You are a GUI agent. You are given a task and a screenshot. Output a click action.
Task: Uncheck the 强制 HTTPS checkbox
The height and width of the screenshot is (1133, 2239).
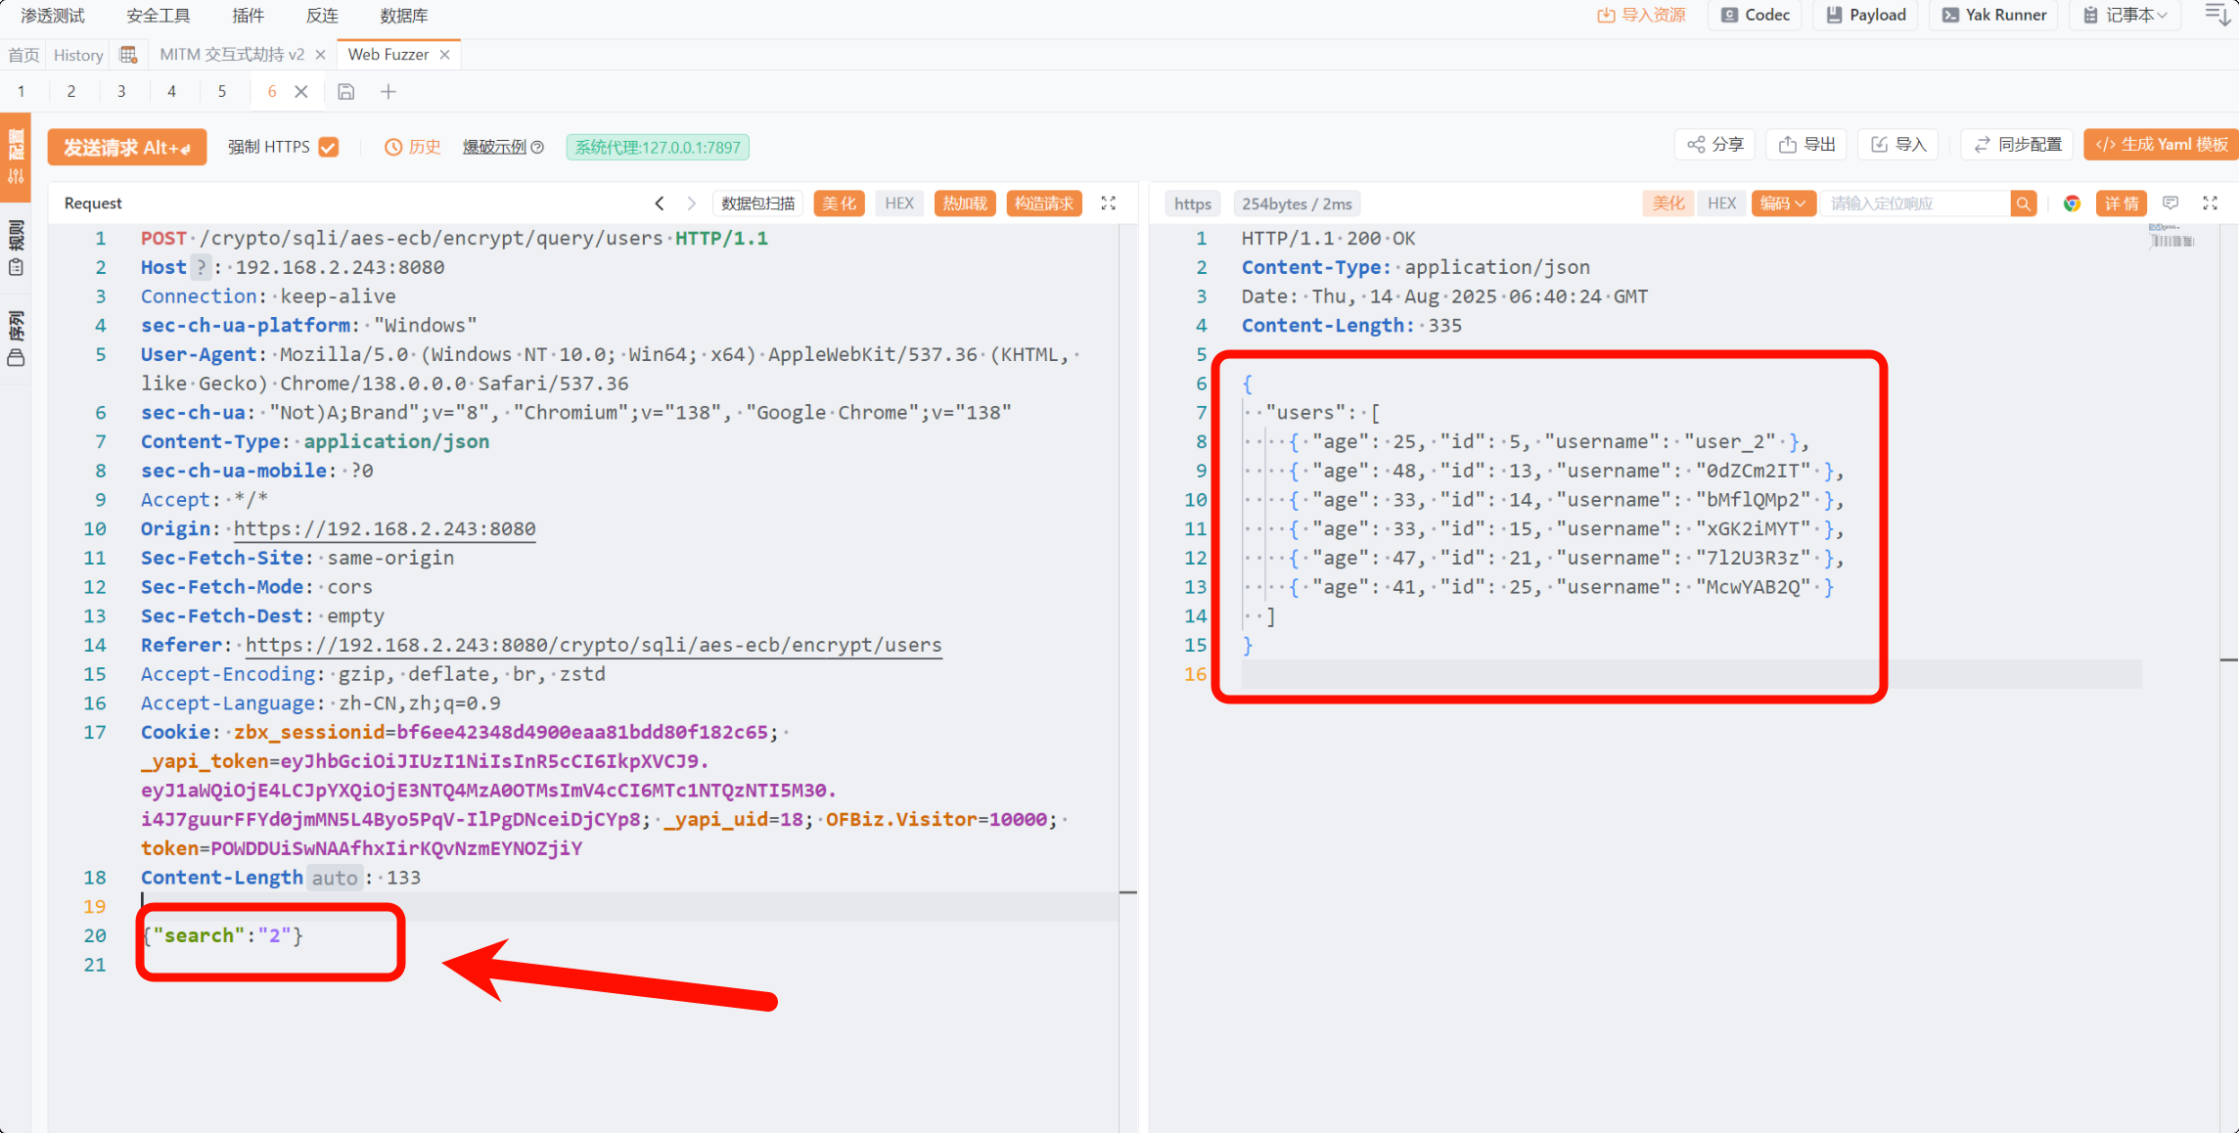329,147
